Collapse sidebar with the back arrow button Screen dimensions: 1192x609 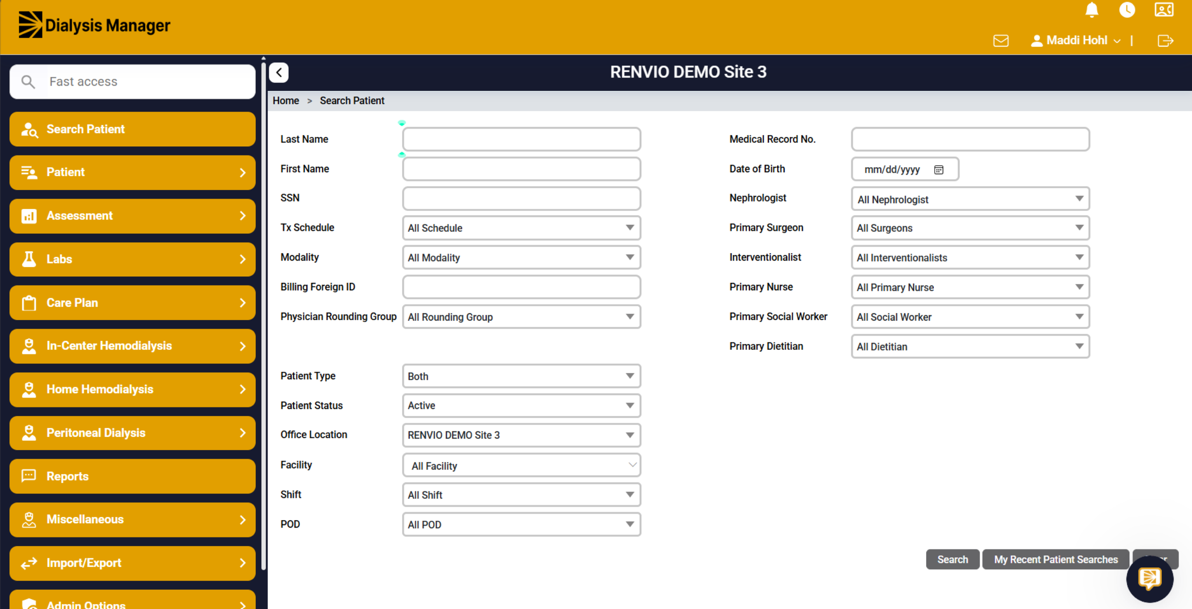[279, 72]
